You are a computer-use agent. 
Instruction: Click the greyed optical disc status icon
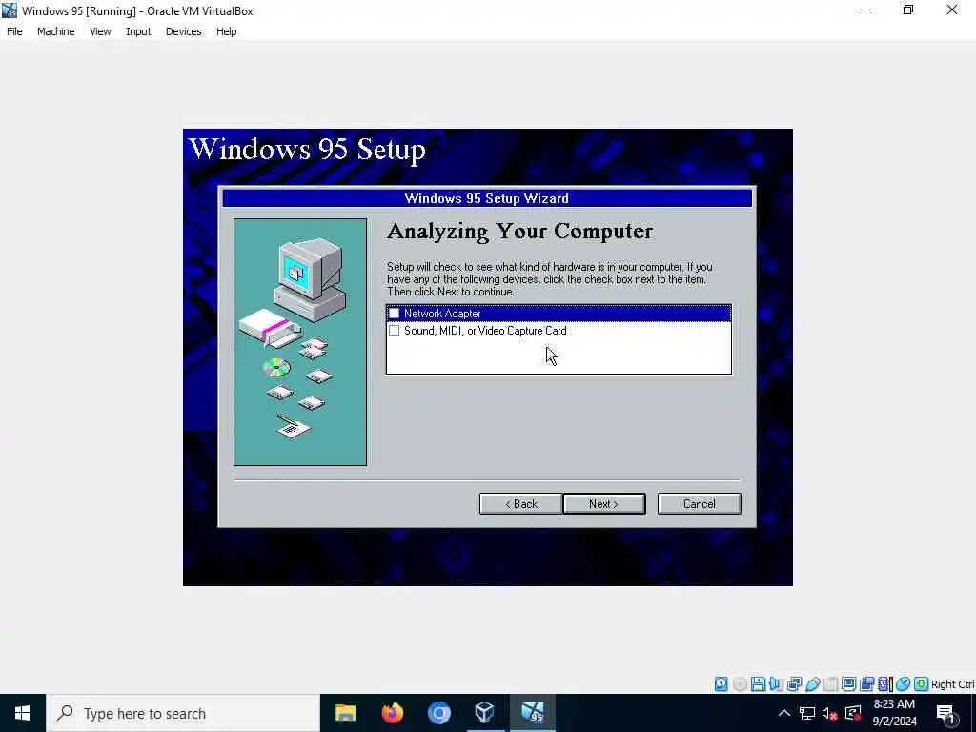740,684
